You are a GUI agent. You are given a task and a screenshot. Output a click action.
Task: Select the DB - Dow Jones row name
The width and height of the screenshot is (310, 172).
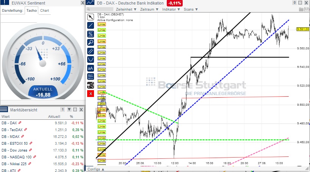[x=14, y=150]
